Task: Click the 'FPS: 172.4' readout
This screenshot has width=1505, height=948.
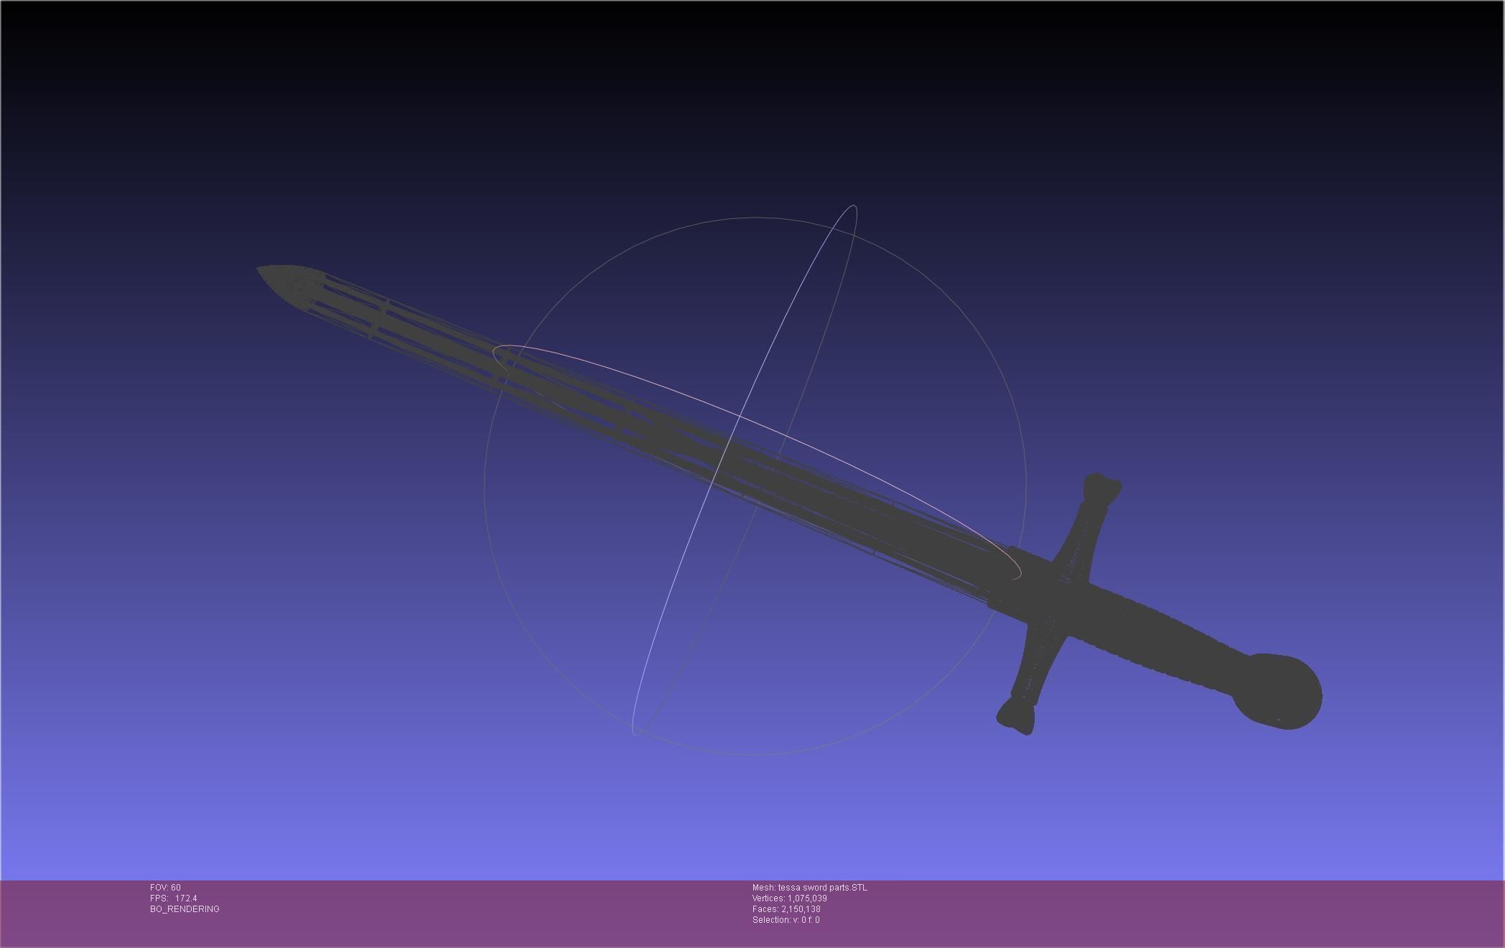Action: coord(173,898)
